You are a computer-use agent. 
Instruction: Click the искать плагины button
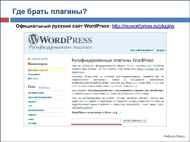coord(134,120)
